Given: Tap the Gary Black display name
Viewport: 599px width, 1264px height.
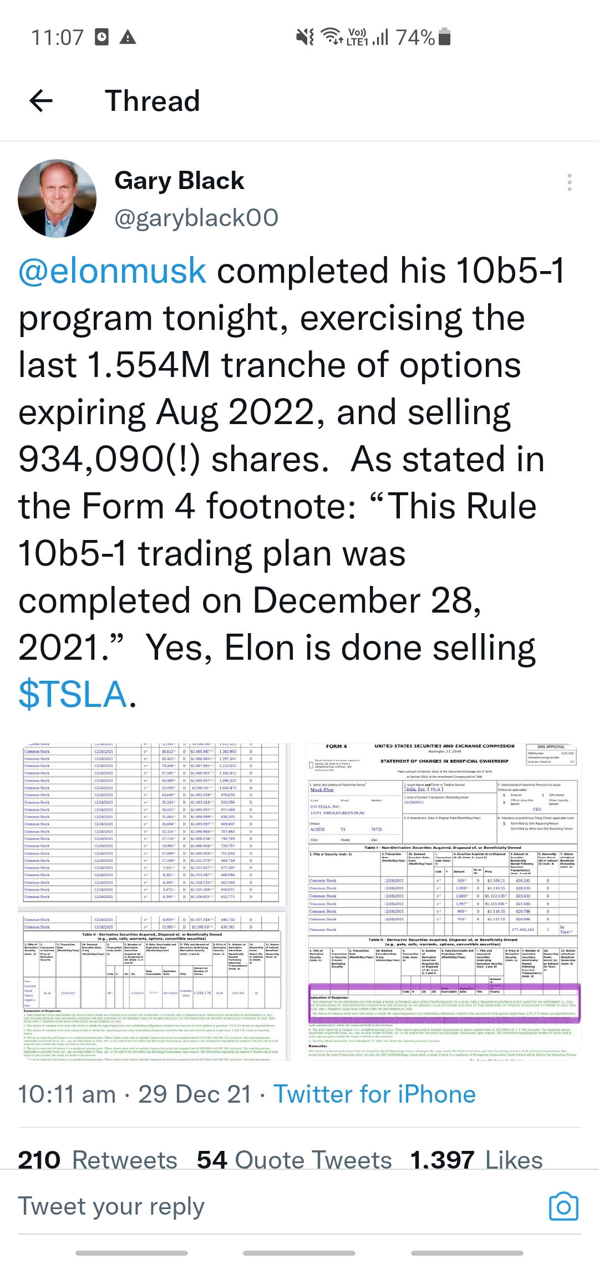Looking at the screenshot, I should [179, 181].
